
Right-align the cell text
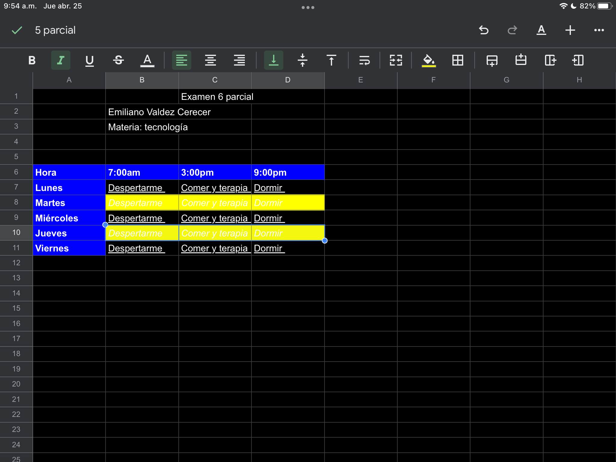click(239, 60)
